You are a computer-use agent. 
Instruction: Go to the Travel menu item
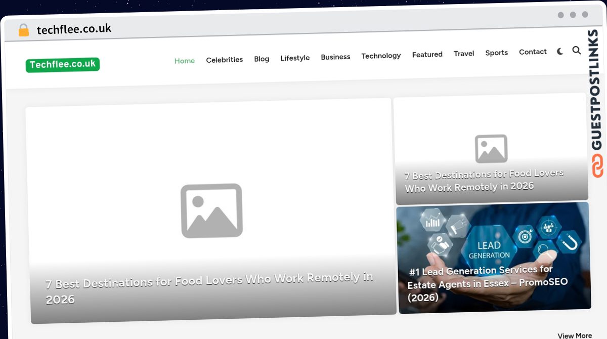(x=464, y=53)
